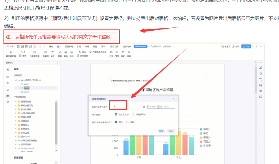Click the end cell input field after 至

(161, 107)
